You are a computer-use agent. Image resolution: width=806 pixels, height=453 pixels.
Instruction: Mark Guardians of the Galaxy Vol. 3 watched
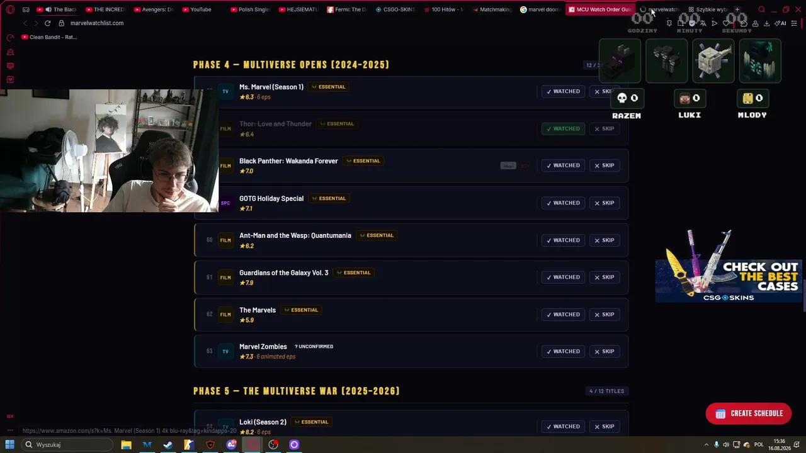pyautogui.click(x=563, y=277)
